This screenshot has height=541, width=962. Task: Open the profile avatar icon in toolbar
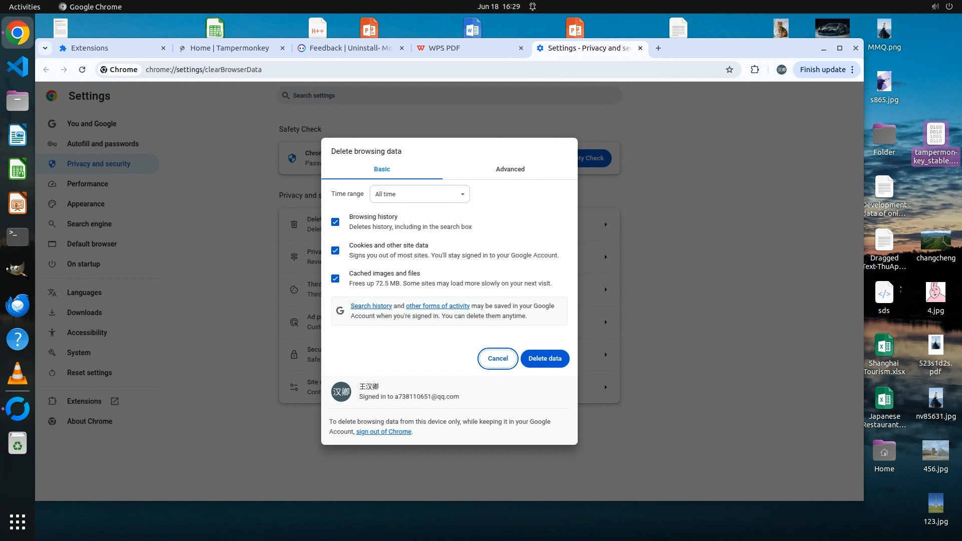782,70
